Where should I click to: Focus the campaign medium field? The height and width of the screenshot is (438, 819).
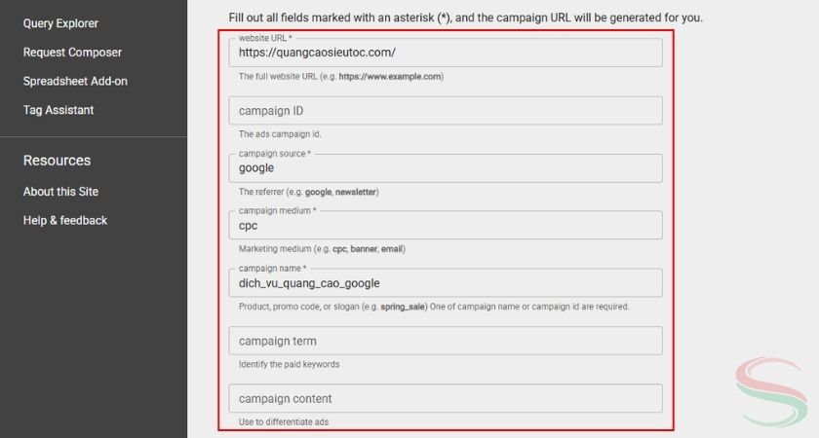pos(445,226)
